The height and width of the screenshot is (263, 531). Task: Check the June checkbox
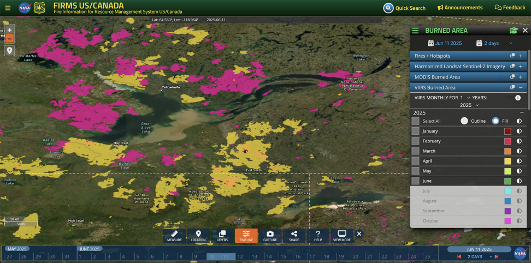416,181
